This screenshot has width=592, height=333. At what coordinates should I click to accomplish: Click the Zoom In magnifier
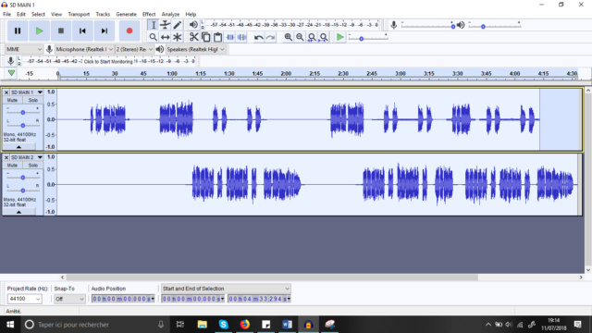[x=288, y=37]
